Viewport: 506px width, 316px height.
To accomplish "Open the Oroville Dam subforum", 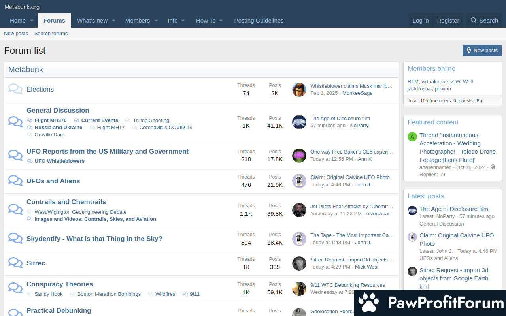I will (x=49, y=135).
